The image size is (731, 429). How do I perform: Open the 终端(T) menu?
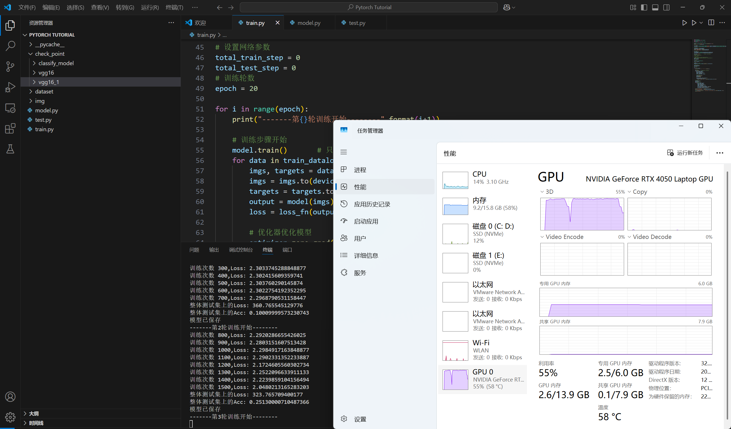coord(174,7)
